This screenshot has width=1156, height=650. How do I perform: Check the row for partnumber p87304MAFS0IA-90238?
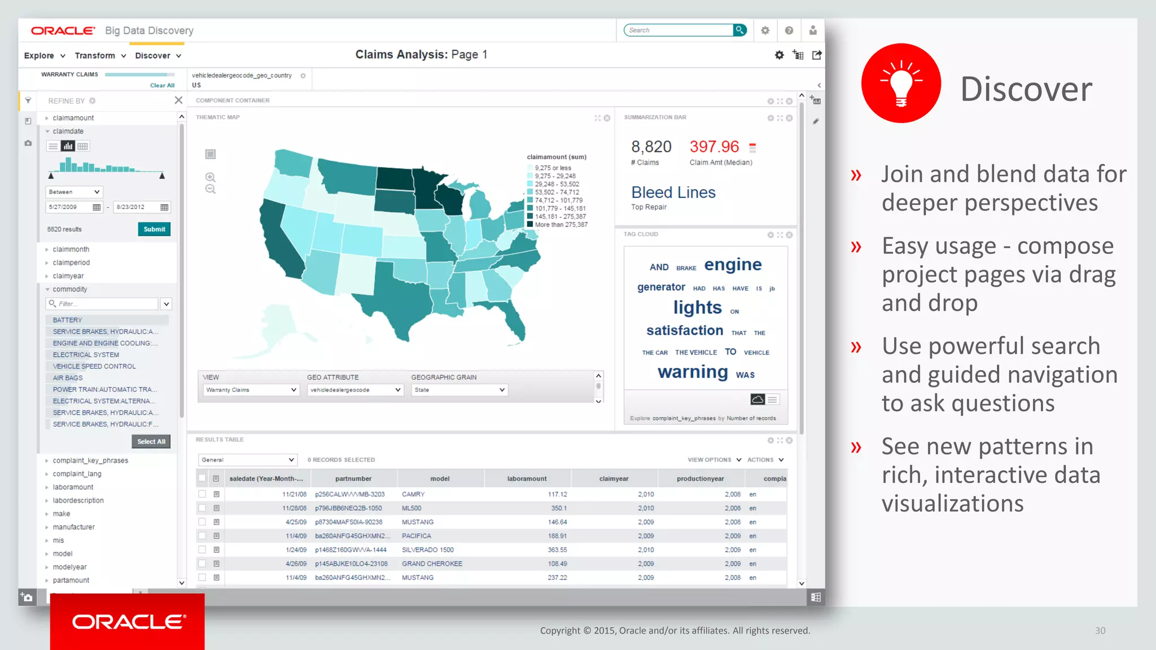(x=202, y=522)
